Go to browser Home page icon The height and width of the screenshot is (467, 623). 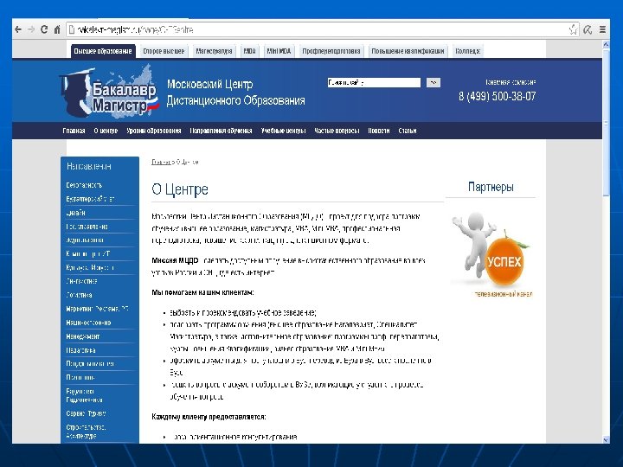pyautogui.click(x=57, y=29)
